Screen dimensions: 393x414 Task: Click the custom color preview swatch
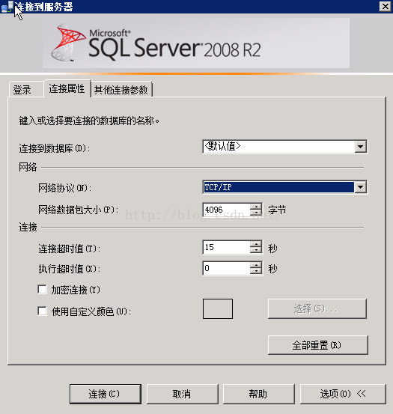tap(218, 308)
